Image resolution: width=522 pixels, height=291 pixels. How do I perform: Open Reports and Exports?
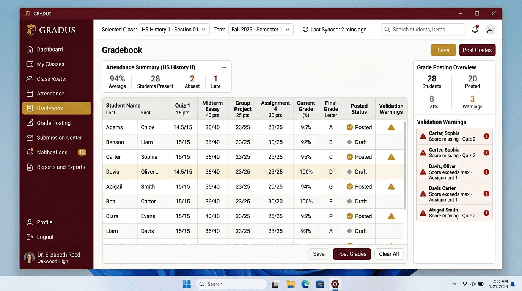coord(59,167)
